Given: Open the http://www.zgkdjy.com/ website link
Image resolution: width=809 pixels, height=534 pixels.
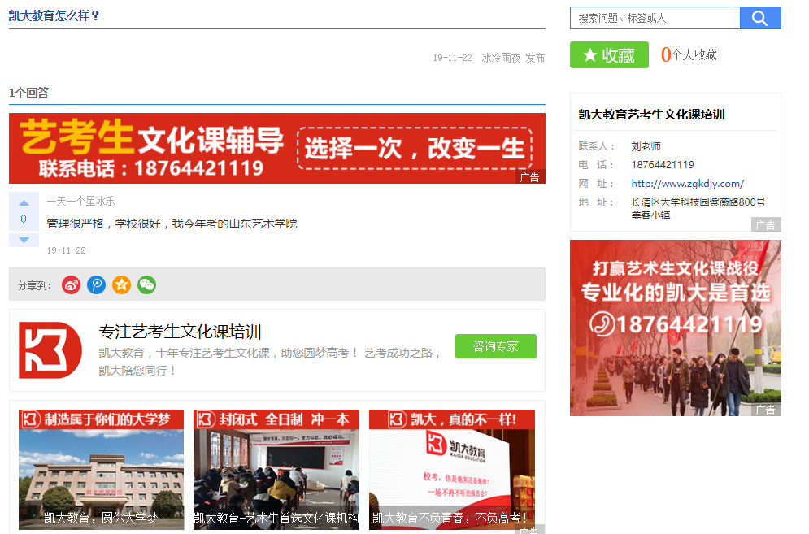Looking at the screenshot, I should pos(687,184).
